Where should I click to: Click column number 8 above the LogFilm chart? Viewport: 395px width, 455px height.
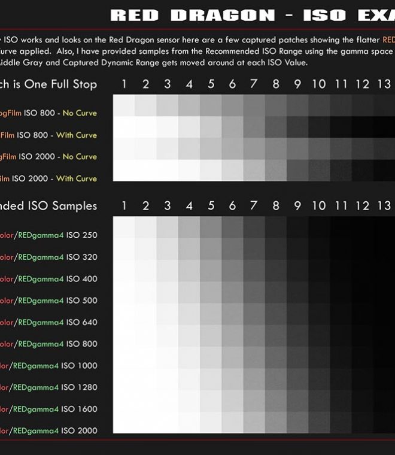tap(276, 84)
